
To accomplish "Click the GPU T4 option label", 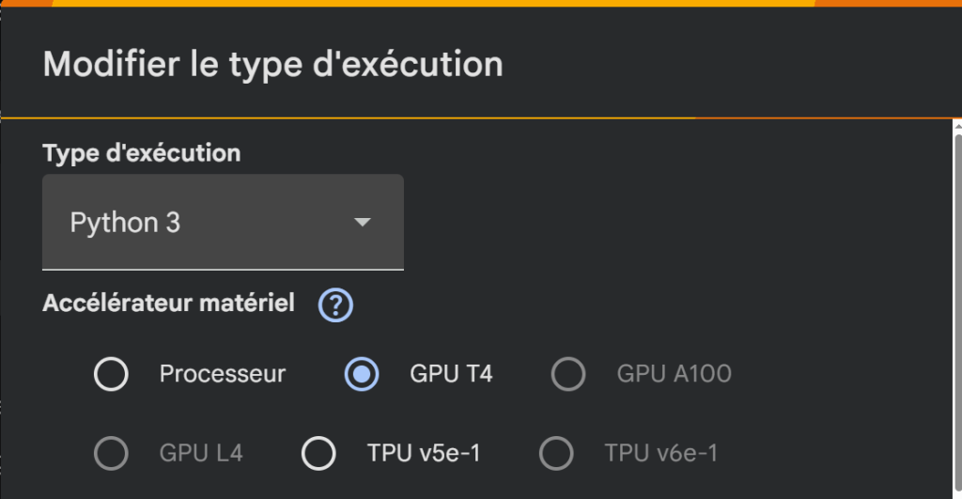I will (451, 374).
